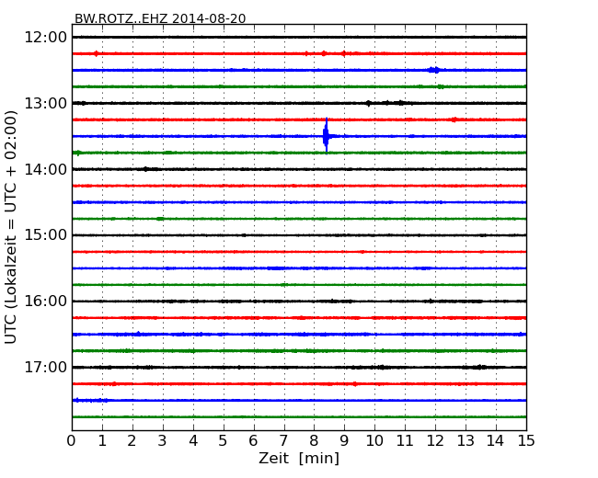This screenshot has height=478, width=598.
Task: Click the Zeit [min] axis label
Action: [x=299, y=458]
